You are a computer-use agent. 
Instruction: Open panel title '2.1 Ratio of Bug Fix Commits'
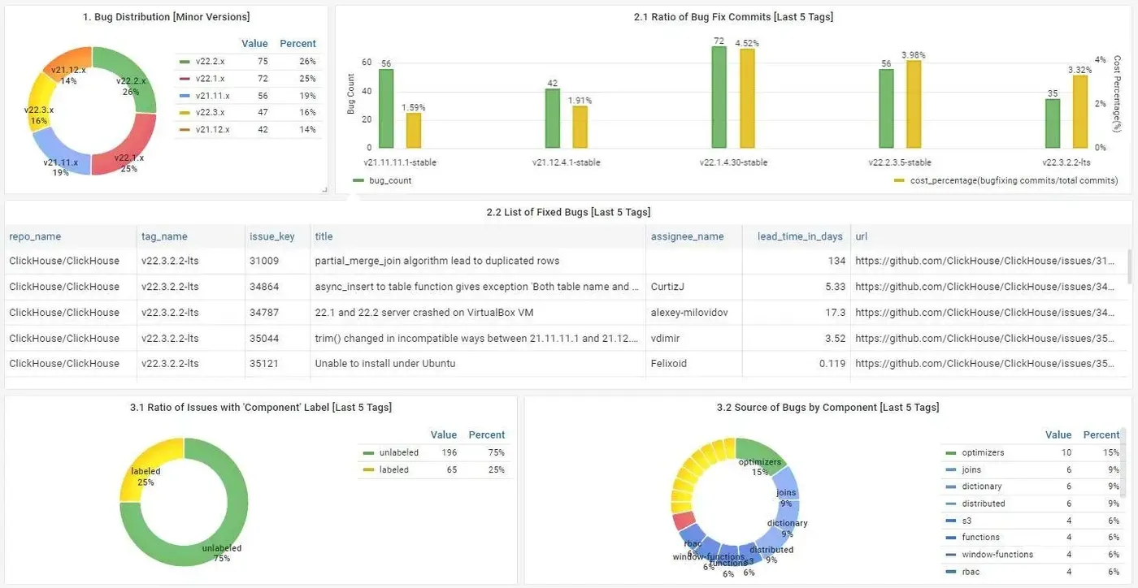pyautogui.click(x=733, y=16)
